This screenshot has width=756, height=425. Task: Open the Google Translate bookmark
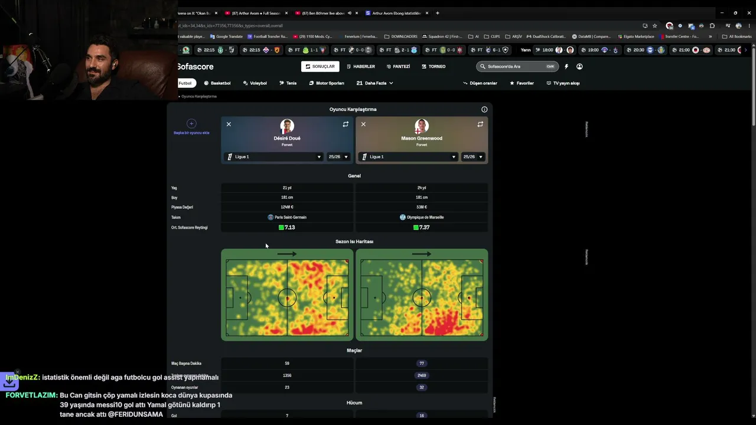click(x=227, y=37)
